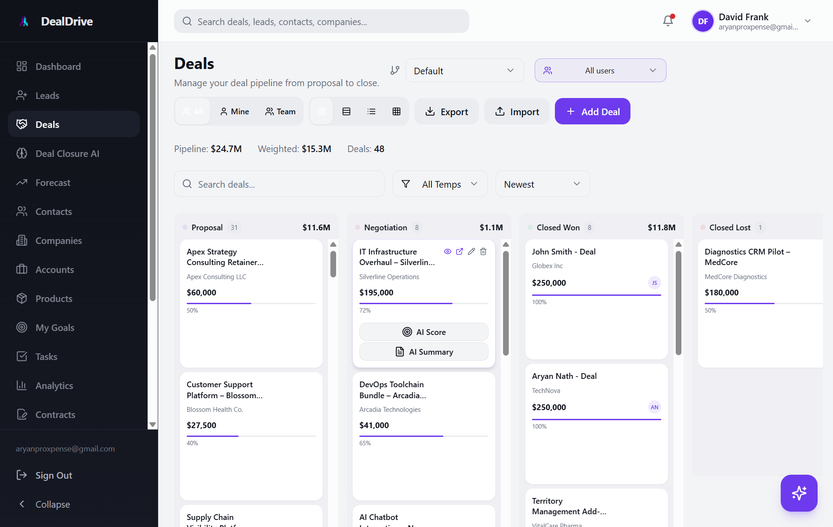Open the All users dropdown
This screenshot has height=527, width=833.
click(x=600, y=70)
